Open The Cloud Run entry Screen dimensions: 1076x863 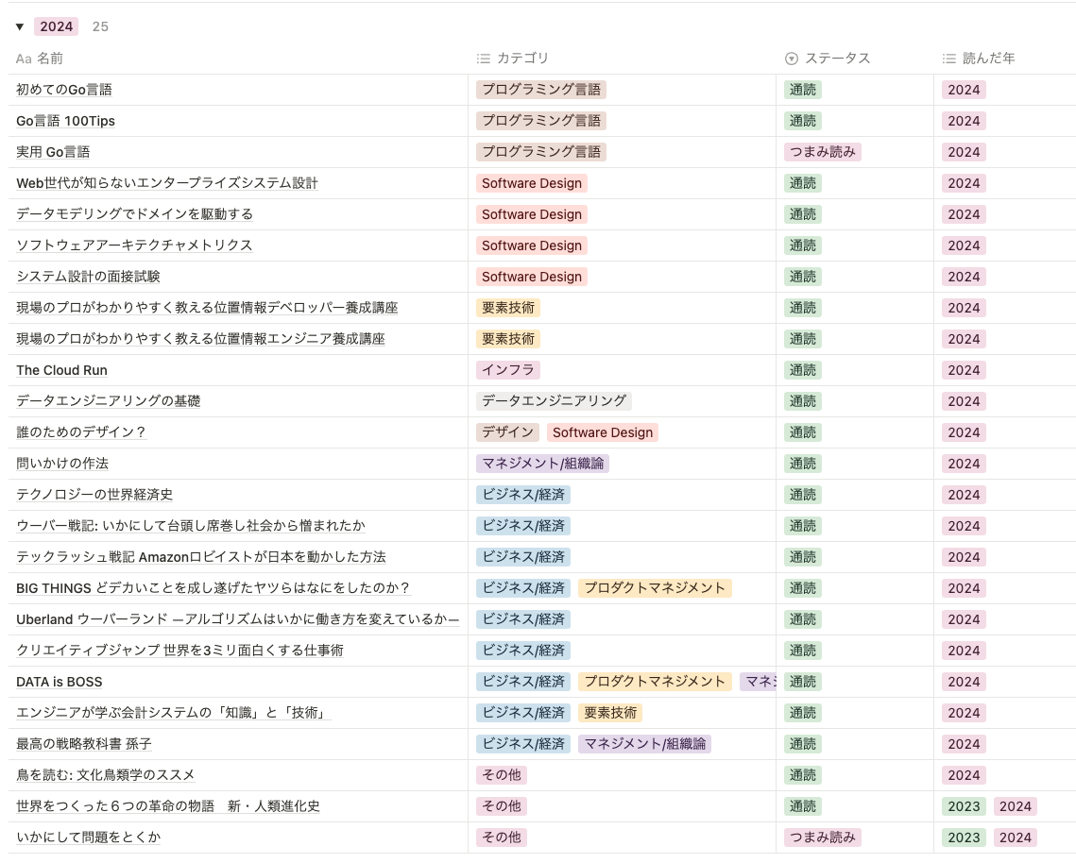[61, 370]
